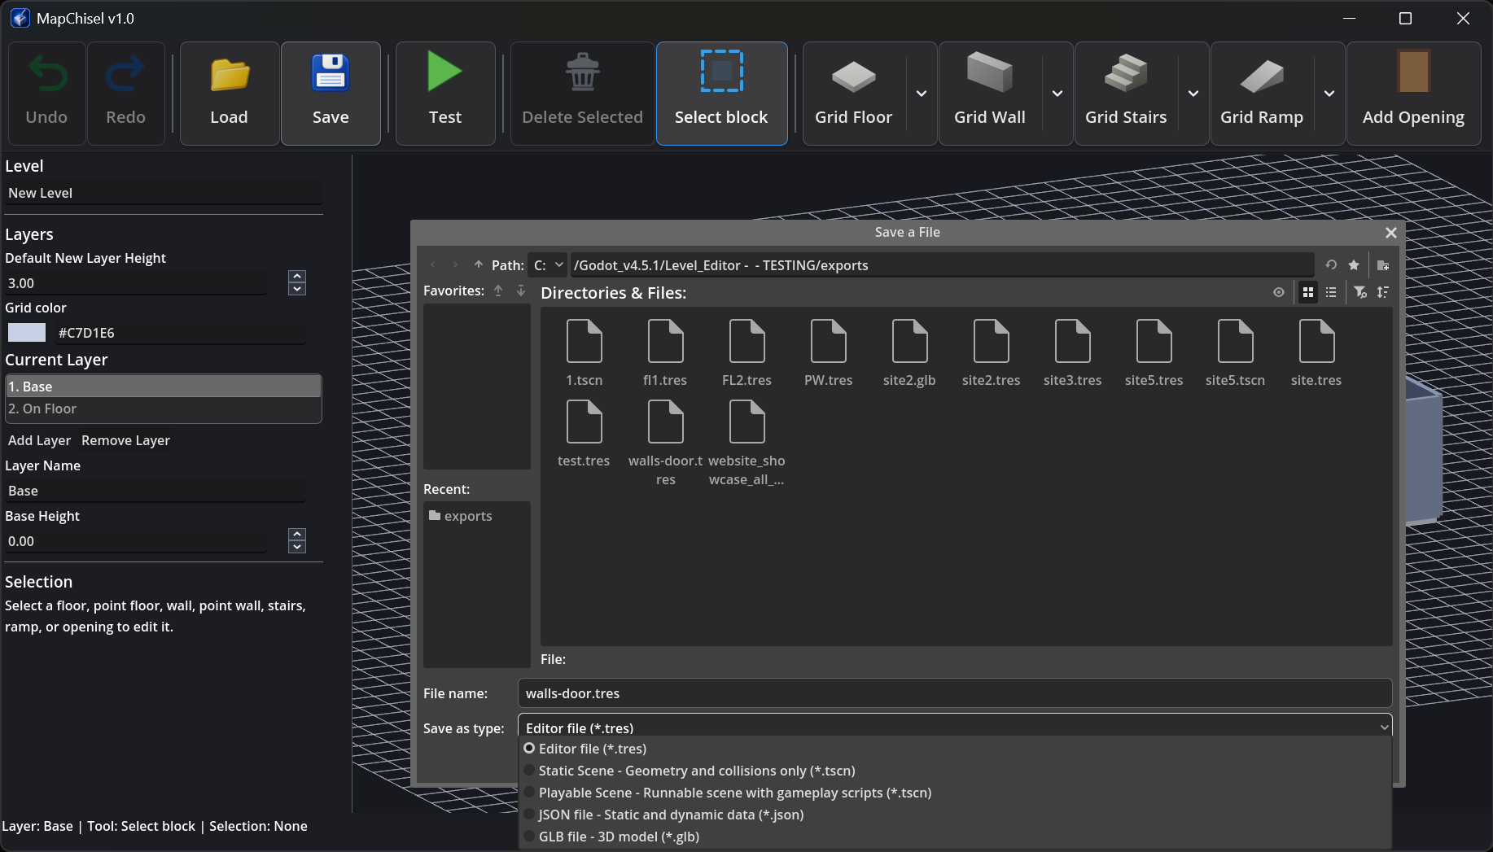Select layer 2. On Floor
Viewport: 1493px width, 852px height.
pos(164,409)
